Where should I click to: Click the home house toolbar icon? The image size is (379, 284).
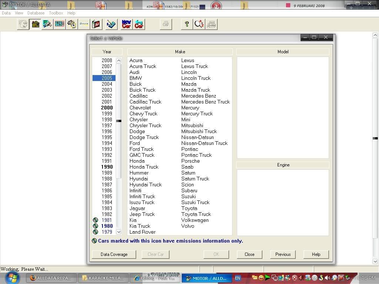tap(36, 24)
